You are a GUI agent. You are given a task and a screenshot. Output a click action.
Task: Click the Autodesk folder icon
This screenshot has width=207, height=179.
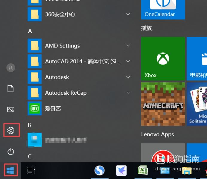(35, 77)
